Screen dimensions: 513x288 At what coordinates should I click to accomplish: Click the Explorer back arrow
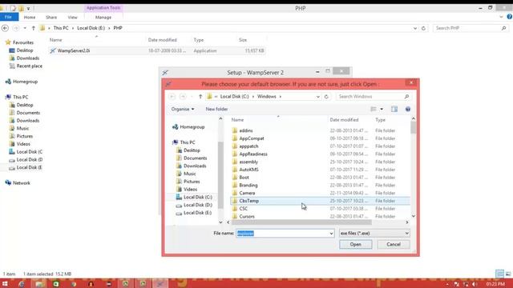(5, 29)
